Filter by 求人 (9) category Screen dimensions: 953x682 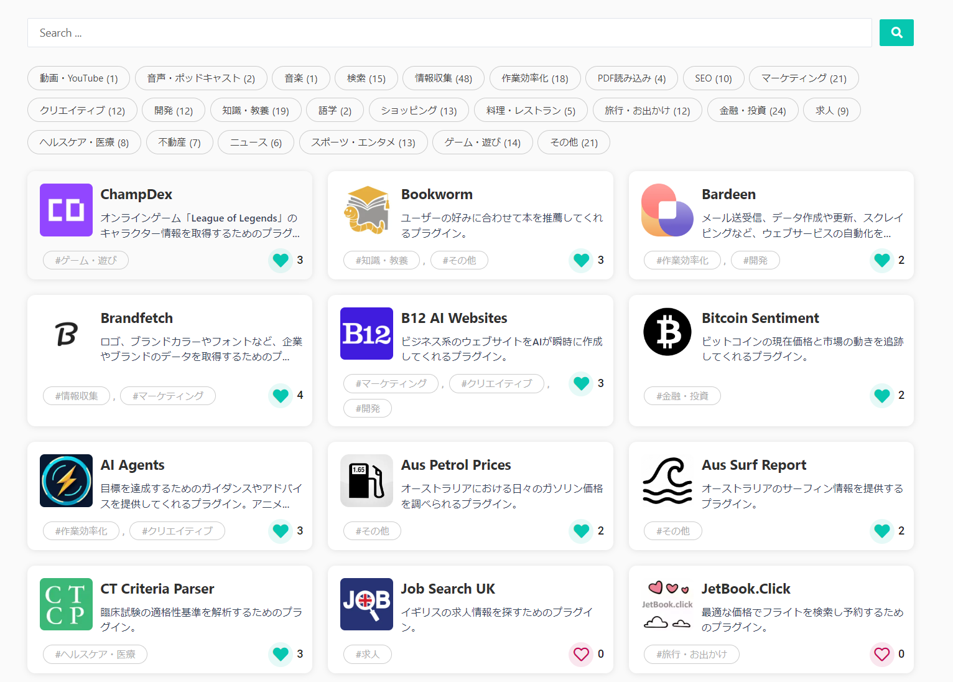(x=832, y=111)
